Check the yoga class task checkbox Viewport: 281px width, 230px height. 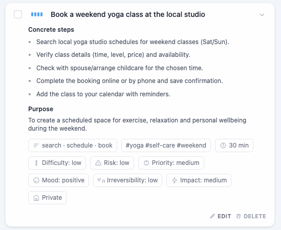18,14
